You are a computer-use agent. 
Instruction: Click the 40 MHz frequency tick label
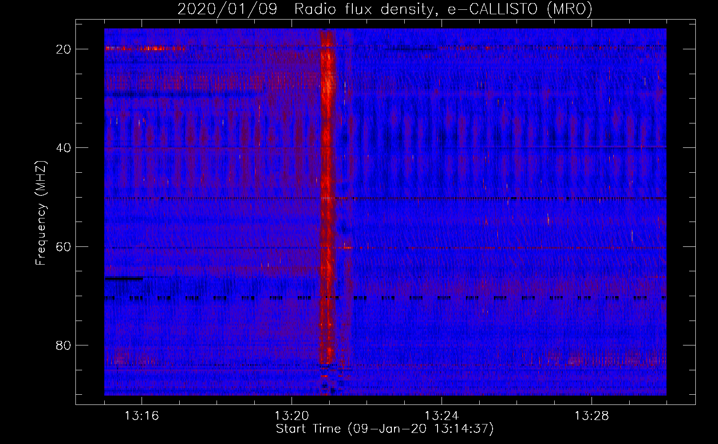coord(63,148)
